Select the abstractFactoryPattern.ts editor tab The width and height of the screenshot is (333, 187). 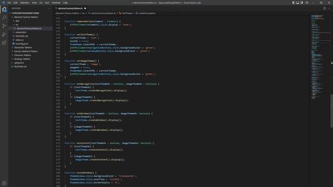[70, 8]
